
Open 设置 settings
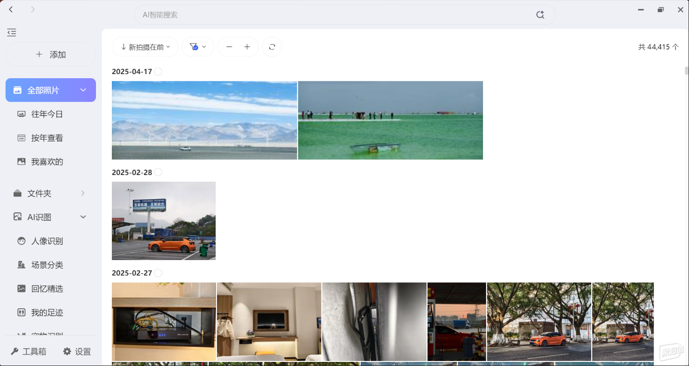[77, 351]
